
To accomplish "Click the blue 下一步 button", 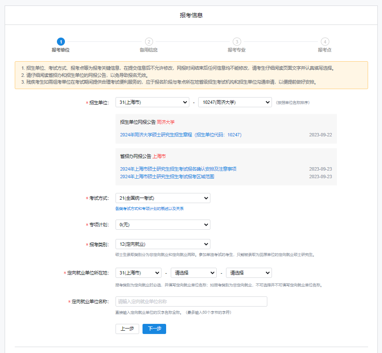I will coord(154,329).
